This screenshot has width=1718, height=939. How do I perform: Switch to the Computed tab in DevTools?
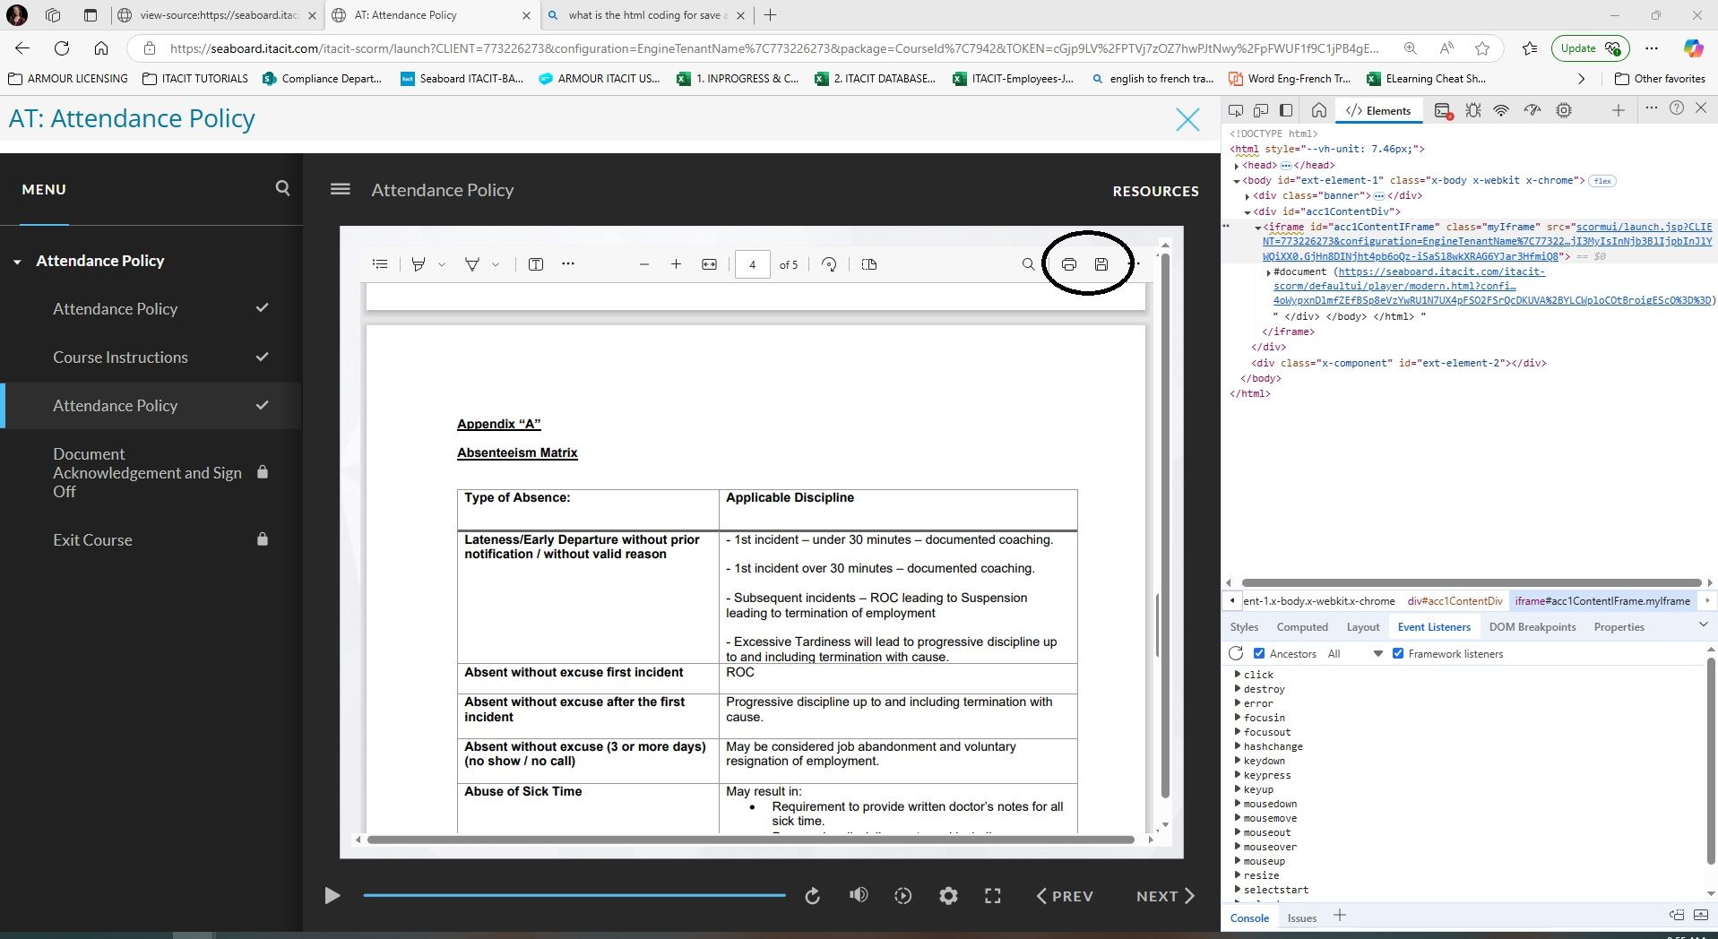(x=1302, y=626)
